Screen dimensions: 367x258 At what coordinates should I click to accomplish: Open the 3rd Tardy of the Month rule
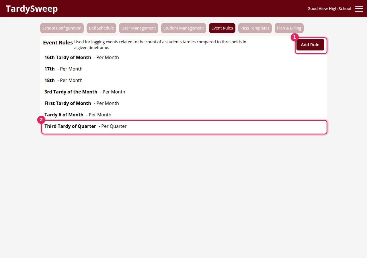point(183,92)
